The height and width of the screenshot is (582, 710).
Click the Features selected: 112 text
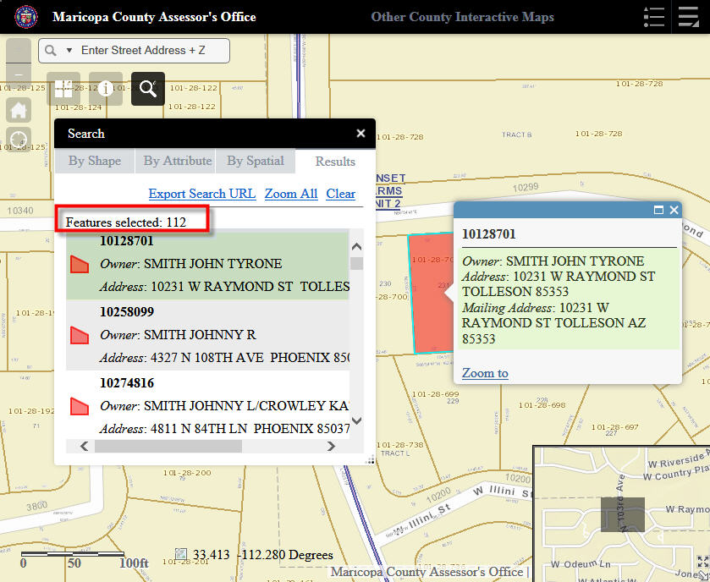(126, 222)
